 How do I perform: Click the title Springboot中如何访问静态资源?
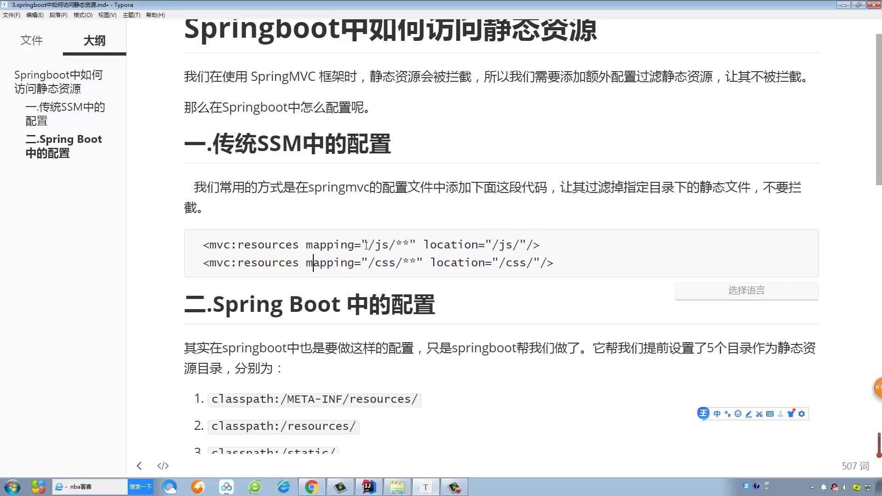point(390,29)
